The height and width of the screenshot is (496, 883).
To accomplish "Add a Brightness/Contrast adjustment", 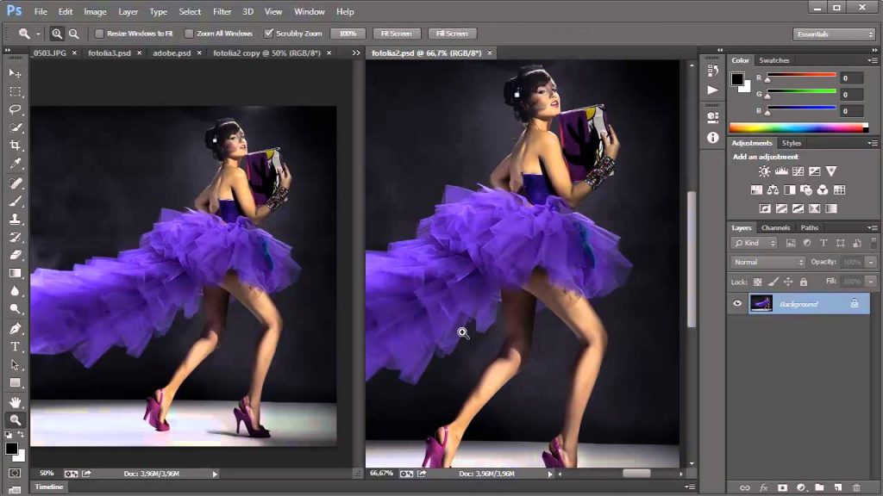I will tap(762, 171).
